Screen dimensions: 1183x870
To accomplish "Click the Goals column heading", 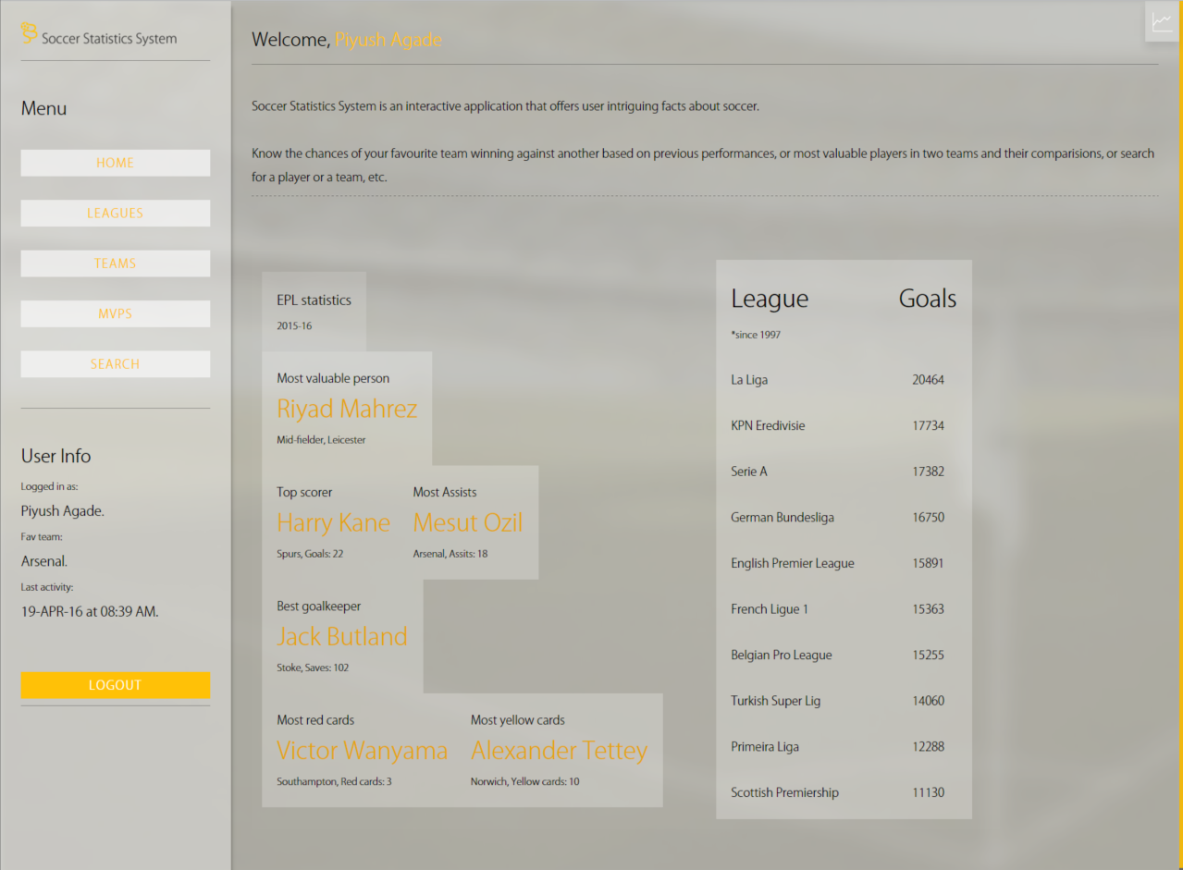I will click(928, 299).
